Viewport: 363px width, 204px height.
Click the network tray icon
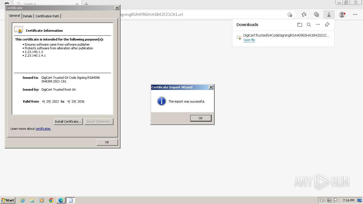pos(329,200)
